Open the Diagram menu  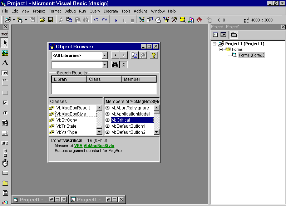click(x=111, y=11)
